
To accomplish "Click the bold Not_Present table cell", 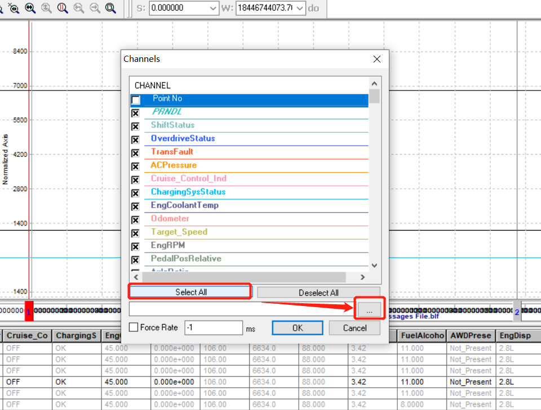I will [471, 382].
